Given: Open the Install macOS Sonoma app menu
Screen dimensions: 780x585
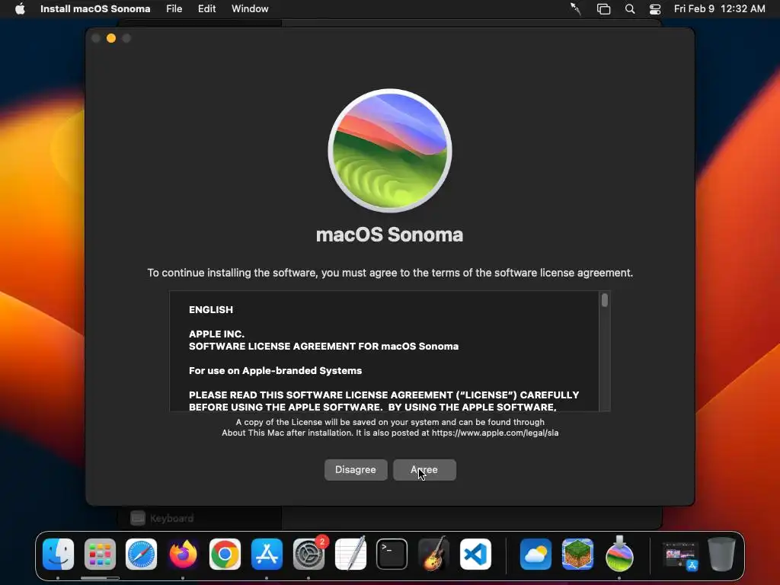Looking at the screenshot, I should (x=95, y=8).
